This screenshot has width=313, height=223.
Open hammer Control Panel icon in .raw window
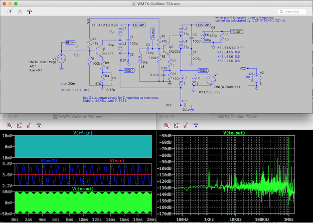coord(39,125)
